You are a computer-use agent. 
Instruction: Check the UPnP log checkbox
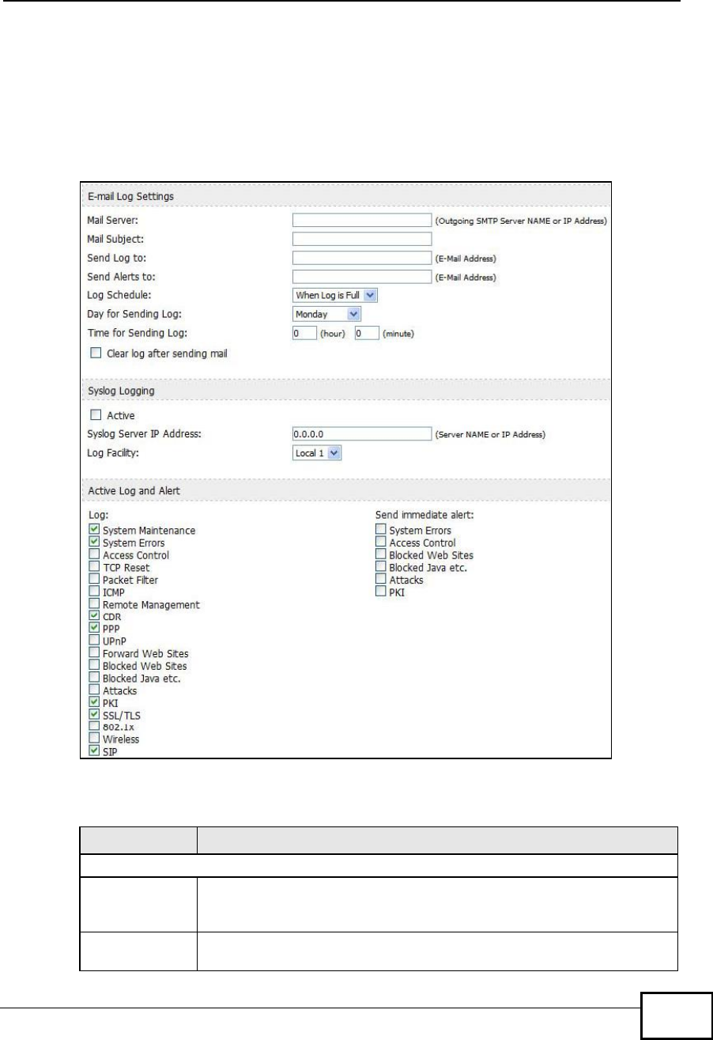coord(95,641)
